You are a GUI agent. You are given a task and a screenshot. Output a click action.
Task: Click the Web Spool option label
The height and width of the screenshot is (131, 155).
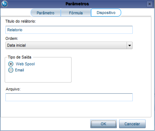(x=25, y=64)
